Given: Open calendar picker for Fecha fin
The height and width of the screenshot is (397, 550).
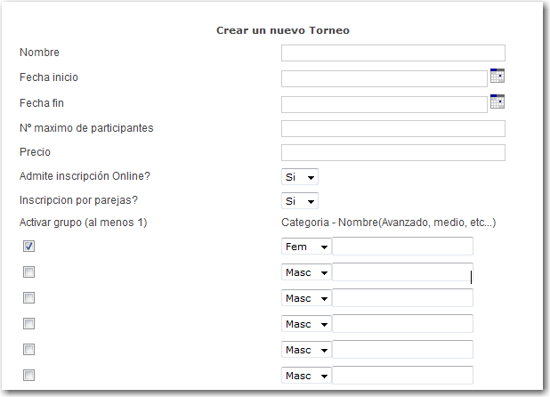Looking at the screenshot, I should (497, 101).
